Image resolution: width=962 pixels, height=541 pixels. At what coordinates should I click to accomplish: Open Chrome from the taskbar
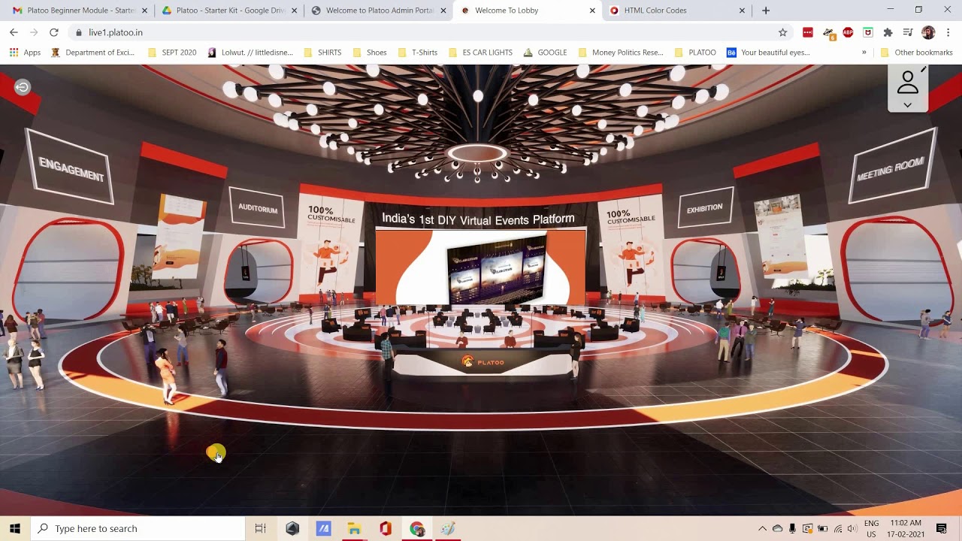click(417, 528)
